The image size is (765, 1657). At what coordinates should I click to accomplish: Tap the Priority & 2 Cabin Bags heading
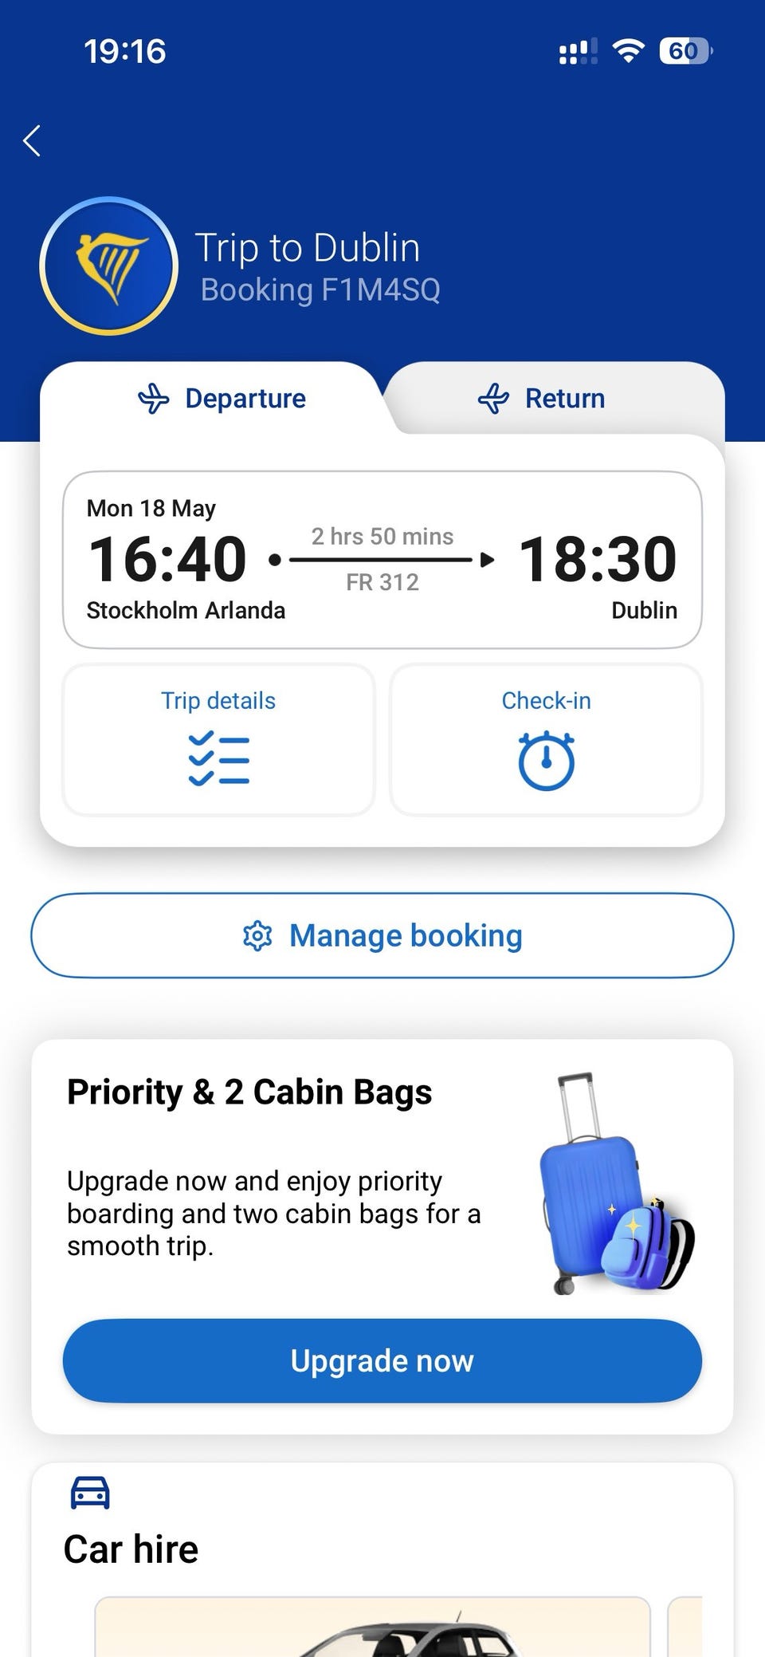point(249,1092)
